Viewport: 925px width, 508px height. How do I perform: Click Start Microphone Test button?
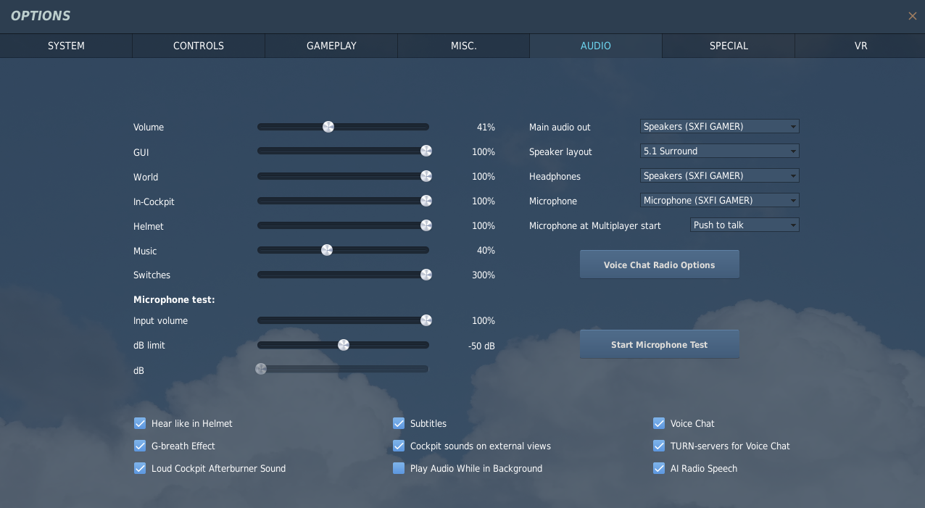click(x=660, y=344)
